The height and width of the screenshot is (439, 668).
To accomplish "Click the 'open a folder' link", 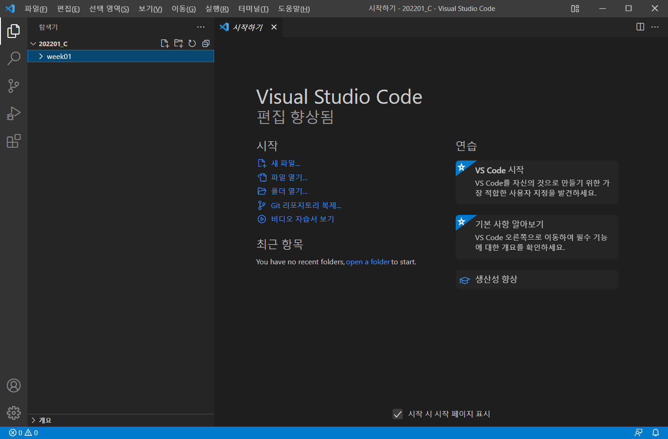I will click(368, 262).
